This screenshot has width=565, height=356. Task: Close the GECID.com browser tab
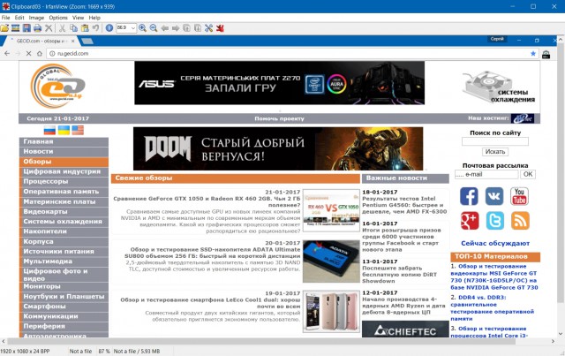tap(72, 42)
